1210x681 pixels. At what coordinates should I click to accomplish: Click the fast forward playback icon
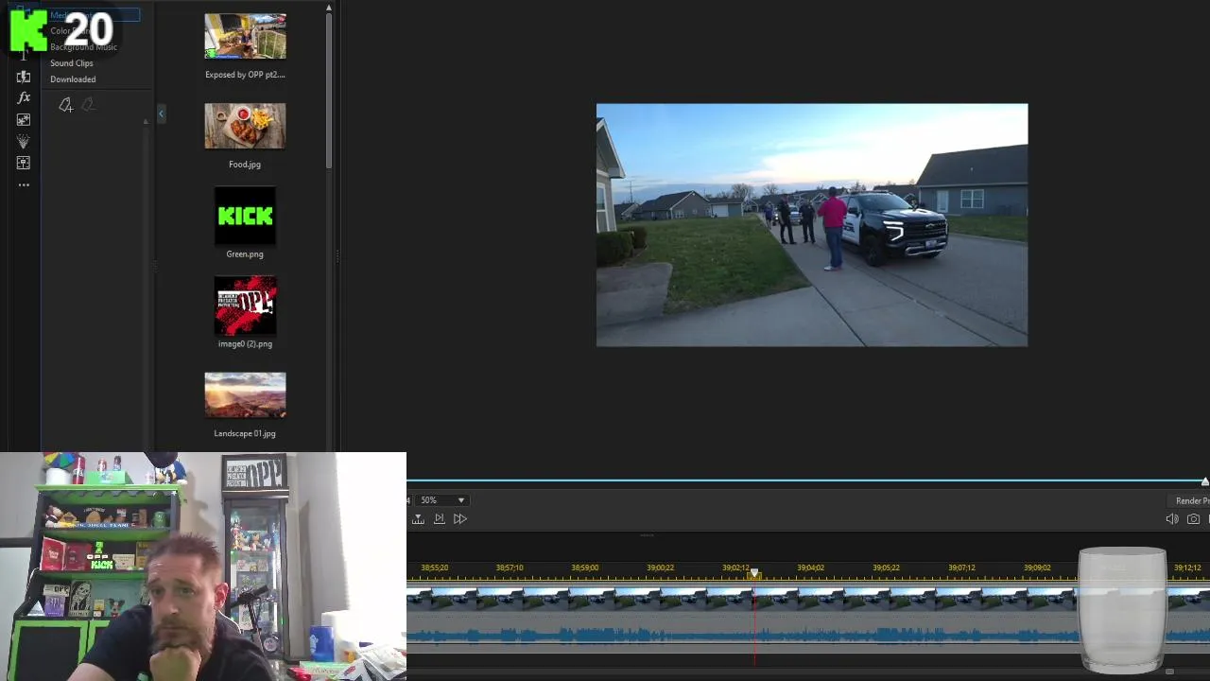[459, 518]
